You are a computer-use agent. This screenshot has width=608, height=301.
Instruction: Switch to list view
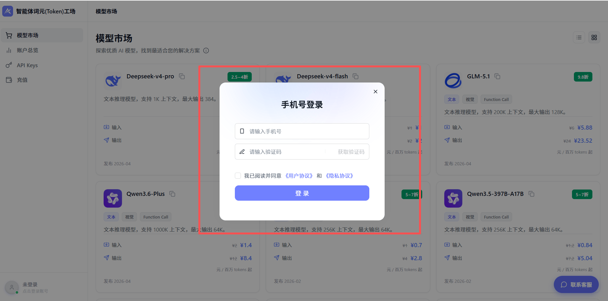pos(579,38)
